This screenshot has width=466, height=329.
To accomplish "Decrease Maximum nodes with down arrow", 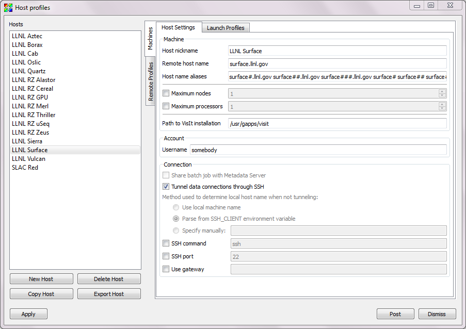I will 442,95.
